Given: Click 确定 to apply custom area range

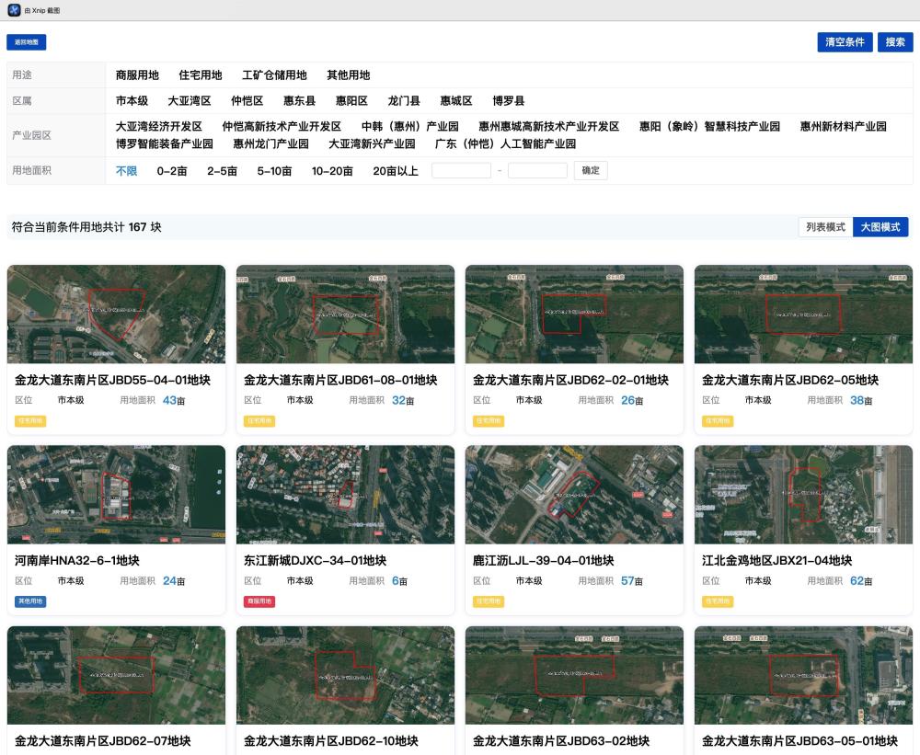Looking at the screenshot, I should coord(590,170).
